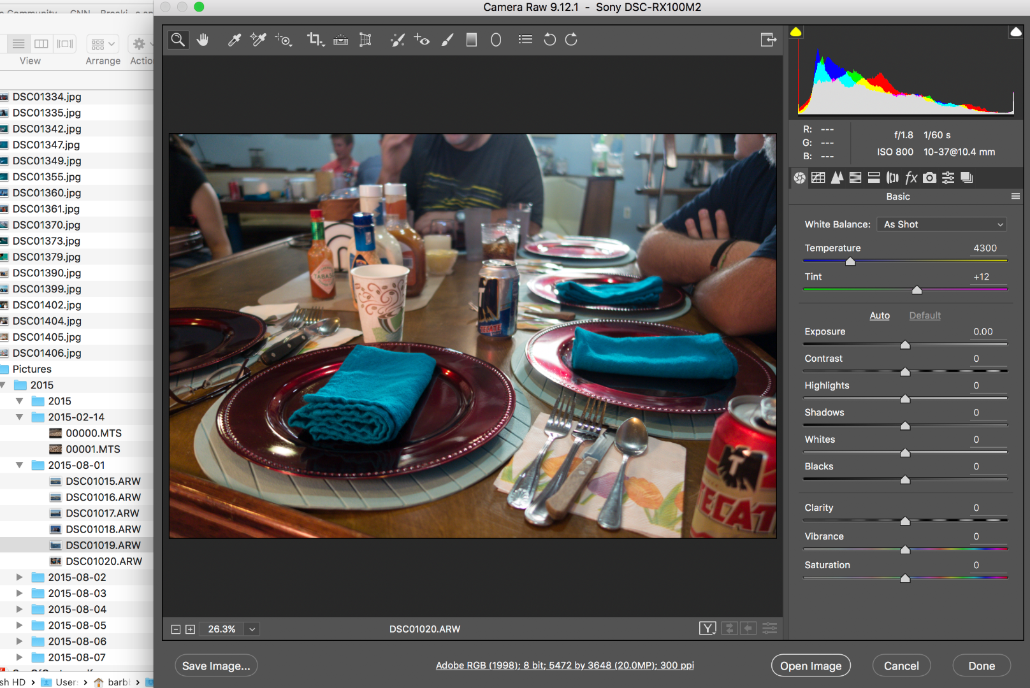Choose the Straighten tool

(x=341, y=39)
